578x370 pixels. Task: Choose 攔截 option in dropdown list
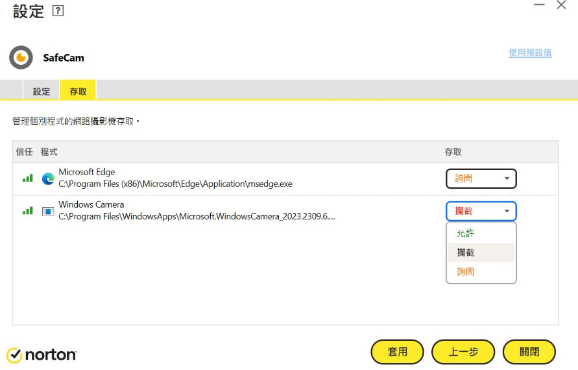click(481, 253)
